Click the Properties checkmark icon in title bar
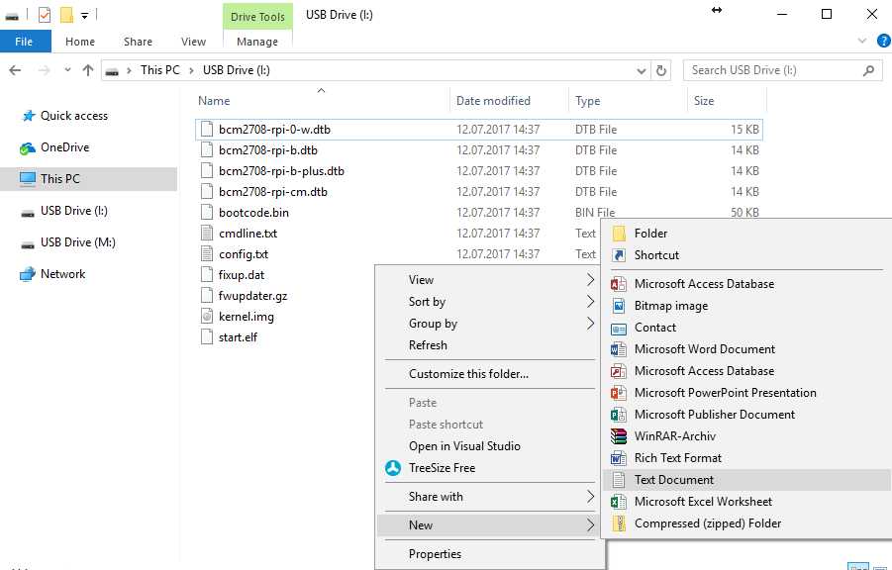Viewport: 892px width, 570px height. (x=45, y=15)
